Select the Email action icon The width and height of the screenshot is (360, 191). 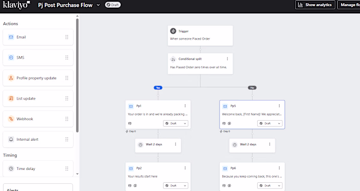11,37
